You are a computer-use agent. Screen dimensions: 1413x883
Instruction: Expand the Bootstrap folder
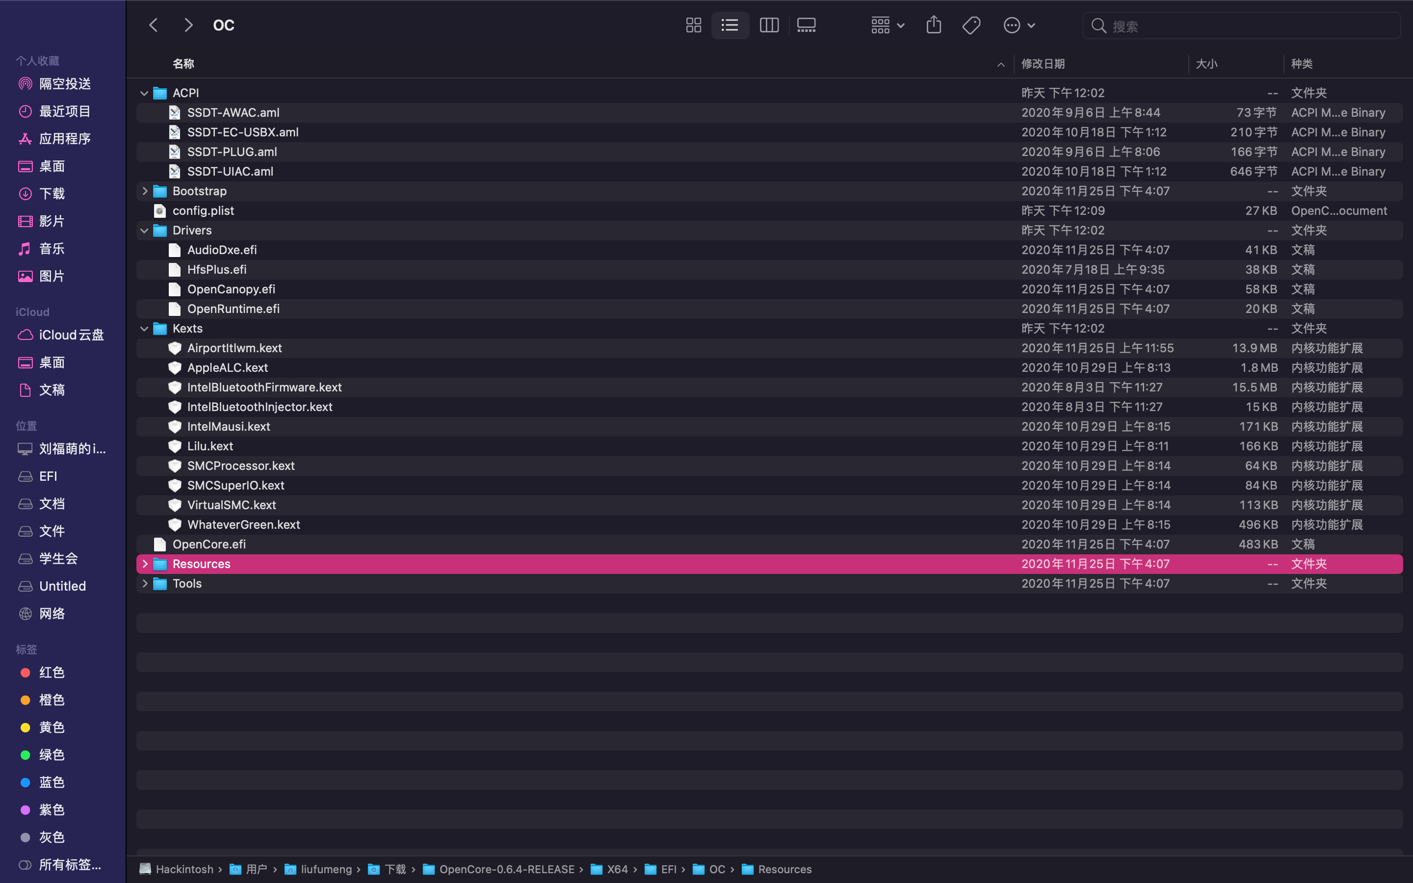pos(145,191)
